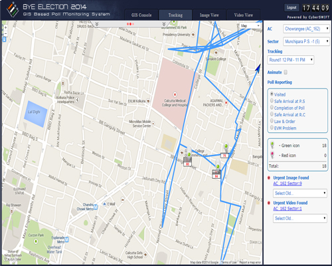Open AC_162 Sector:9 urgent image link

288,184
